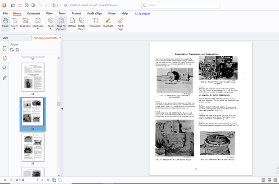Select the Typewriter tool
Screen dimensions: 279x184
tap(95, 22)
